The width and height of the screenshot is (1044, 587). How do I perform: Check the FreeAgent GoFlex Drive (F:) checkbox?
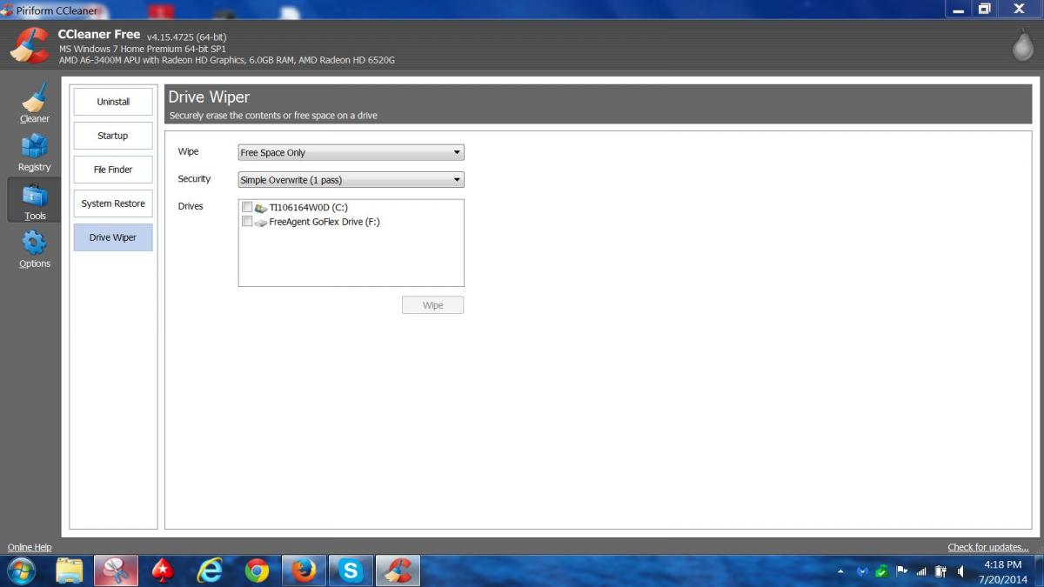247,222
